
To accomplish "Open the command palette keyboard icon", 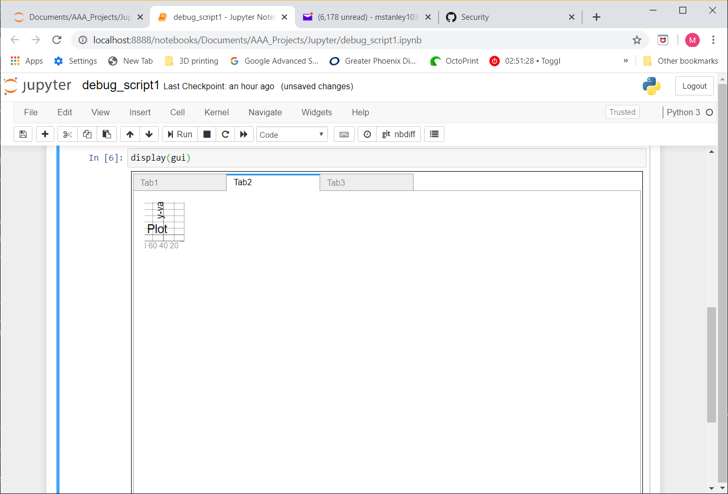I will (x=344, y=134).
